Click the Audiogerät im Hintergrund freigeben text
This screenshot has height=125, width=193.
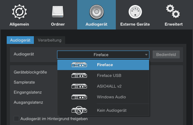pos(54,119)
